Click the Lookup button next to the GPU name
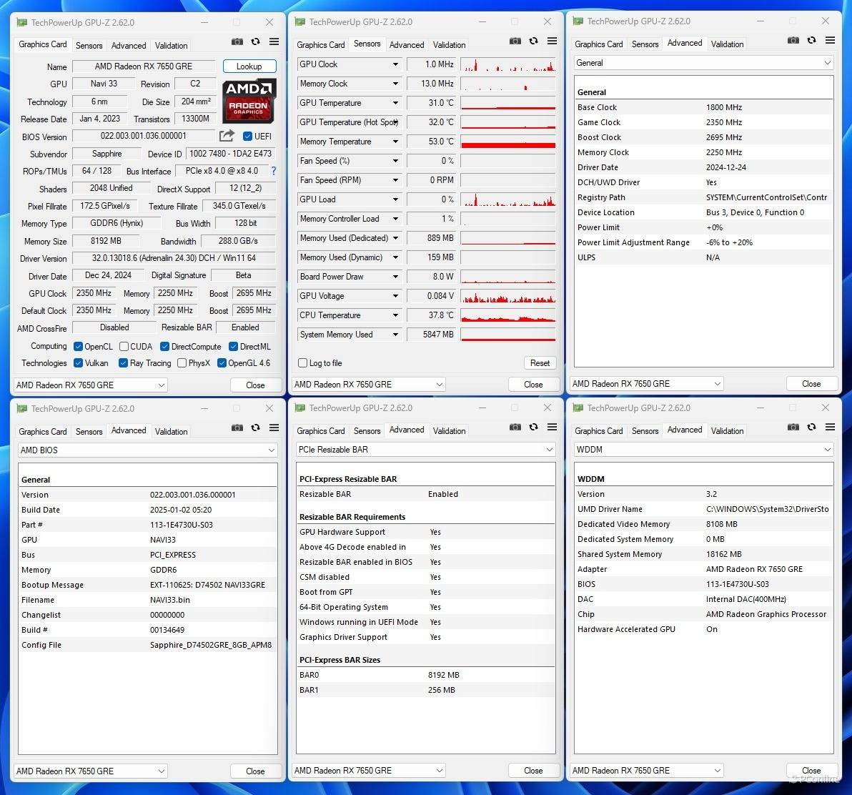Screen dimensions: 852x795 point(249,66)
